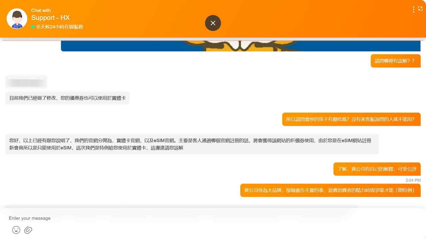Click the Support agent avatar
Screen dimensions: 426x239
click(17, 19)
